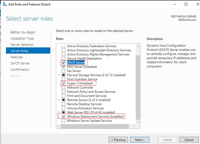
Task: Click the down arrow of roles scrollbar
Action: [x=138, y=122]
